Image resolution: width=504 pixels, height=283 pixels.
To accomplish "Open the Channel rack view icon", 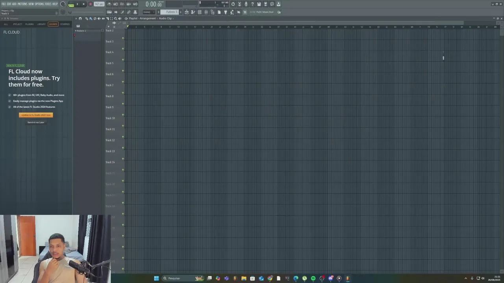I will tap(200, 12).
